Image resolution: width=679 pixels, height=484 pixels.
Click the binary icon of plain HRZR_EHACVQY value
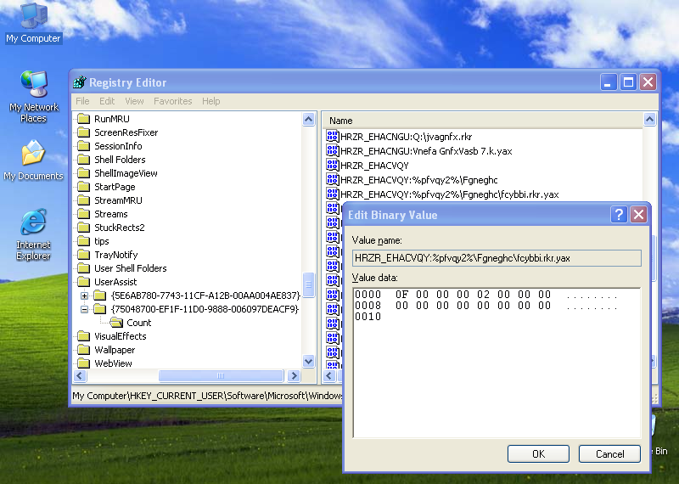click(x=332, y=165)
